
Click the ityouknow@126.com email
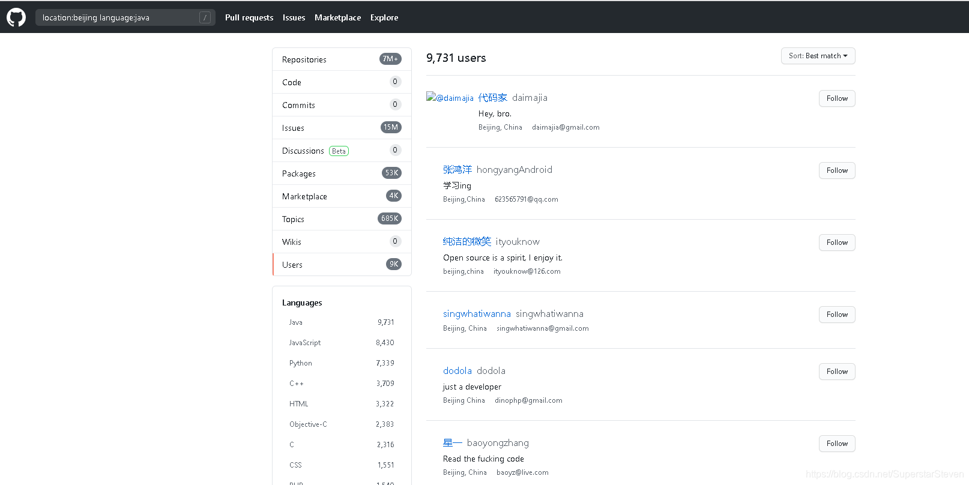click(x=527, y=271)
